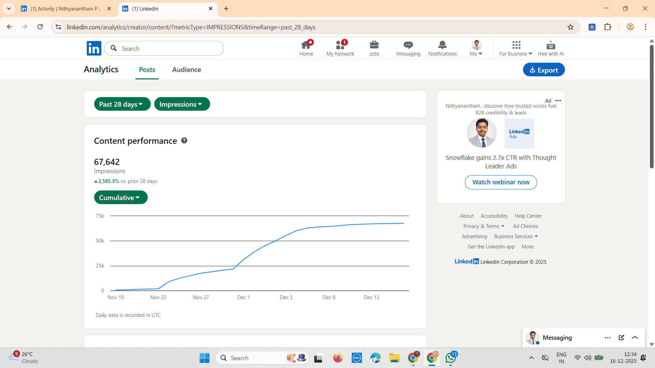The width and height of the screenshot is (655, 368).
Task: Open File Explorer from the taskbar
Action: click(394, 358)
